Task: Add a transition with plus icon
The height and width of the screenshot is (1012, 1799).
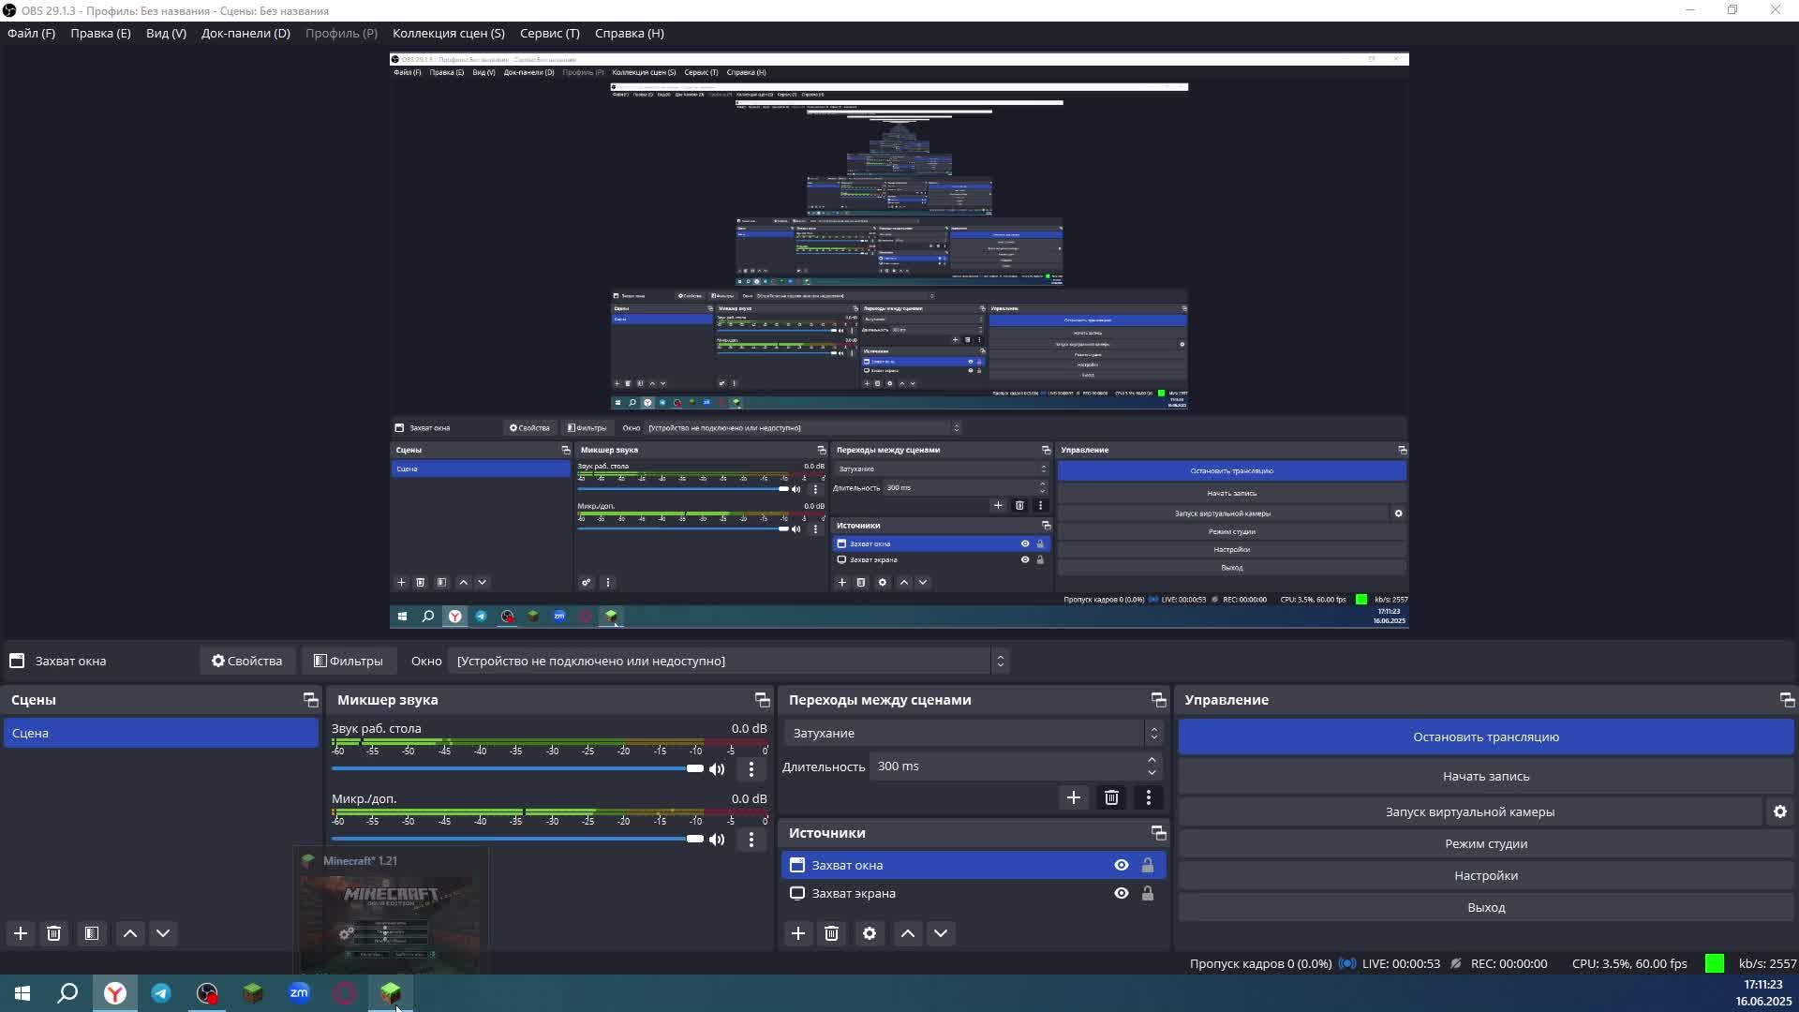Action: tap(1074, 797)
